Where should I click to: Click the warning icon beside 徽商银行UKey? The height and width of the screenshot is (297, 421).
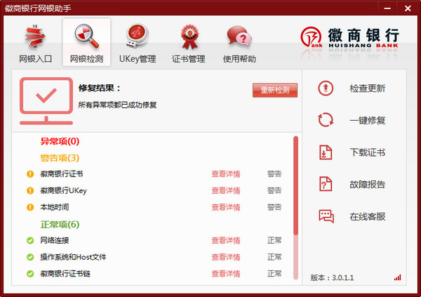coord(30,190)
